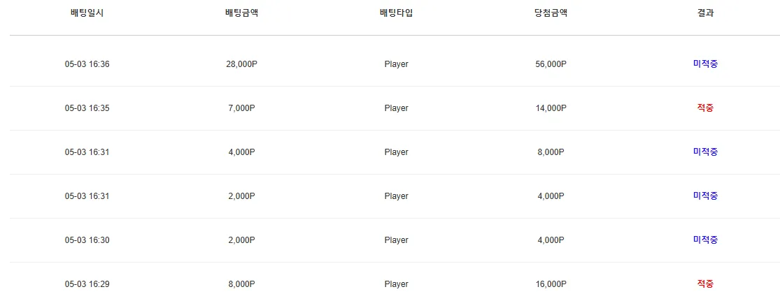780x294 pixels.
Task: Click the 7,000P bet amount
Action: tap(241, 108)
